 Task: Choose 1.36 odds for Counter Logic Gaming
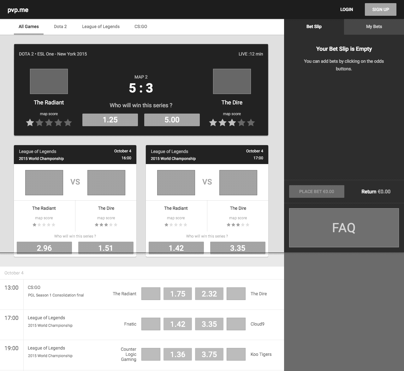pos(178,354)
